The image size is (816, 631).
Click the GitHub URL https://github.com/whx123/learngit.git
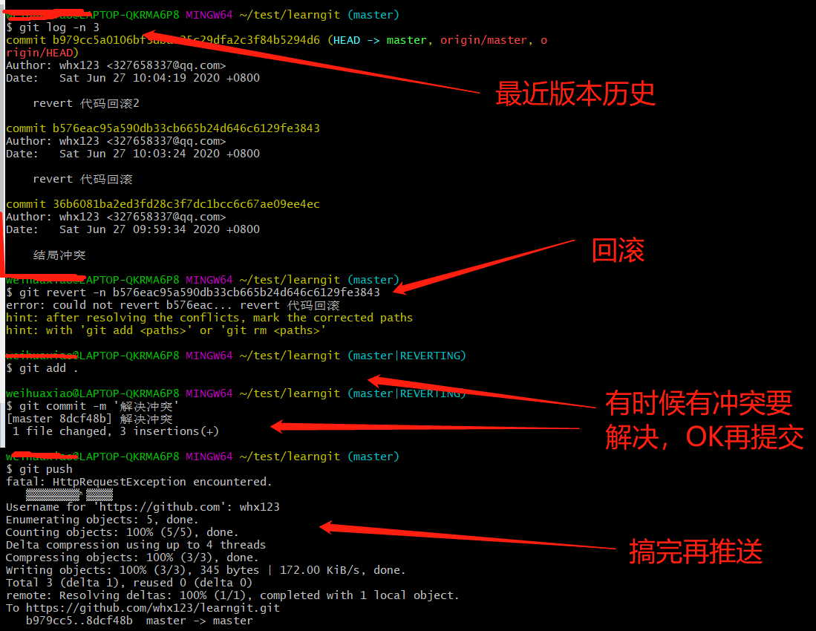[x=152, y=608]
